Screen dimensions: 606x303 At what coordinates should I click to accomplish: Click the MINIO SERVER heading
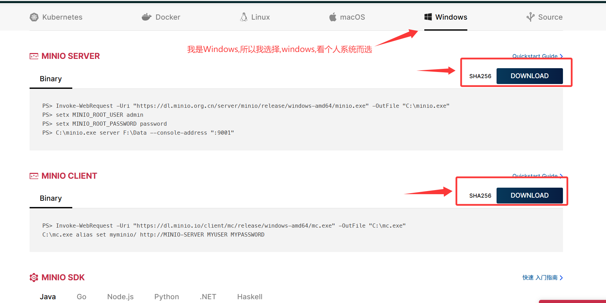pos(71,56)
